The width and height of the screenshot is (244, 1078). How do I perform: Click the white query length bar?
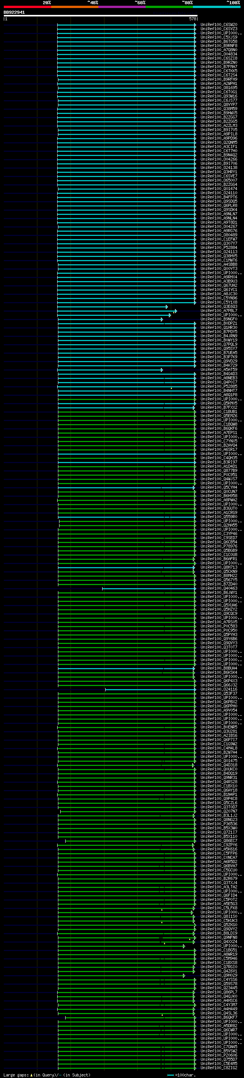tap(101, 16)
